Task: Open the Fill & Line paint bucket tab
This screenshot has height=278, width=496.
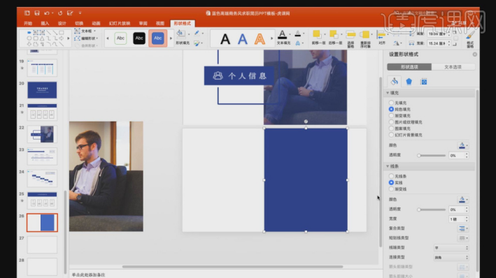Action: click(x=394, y=82)
